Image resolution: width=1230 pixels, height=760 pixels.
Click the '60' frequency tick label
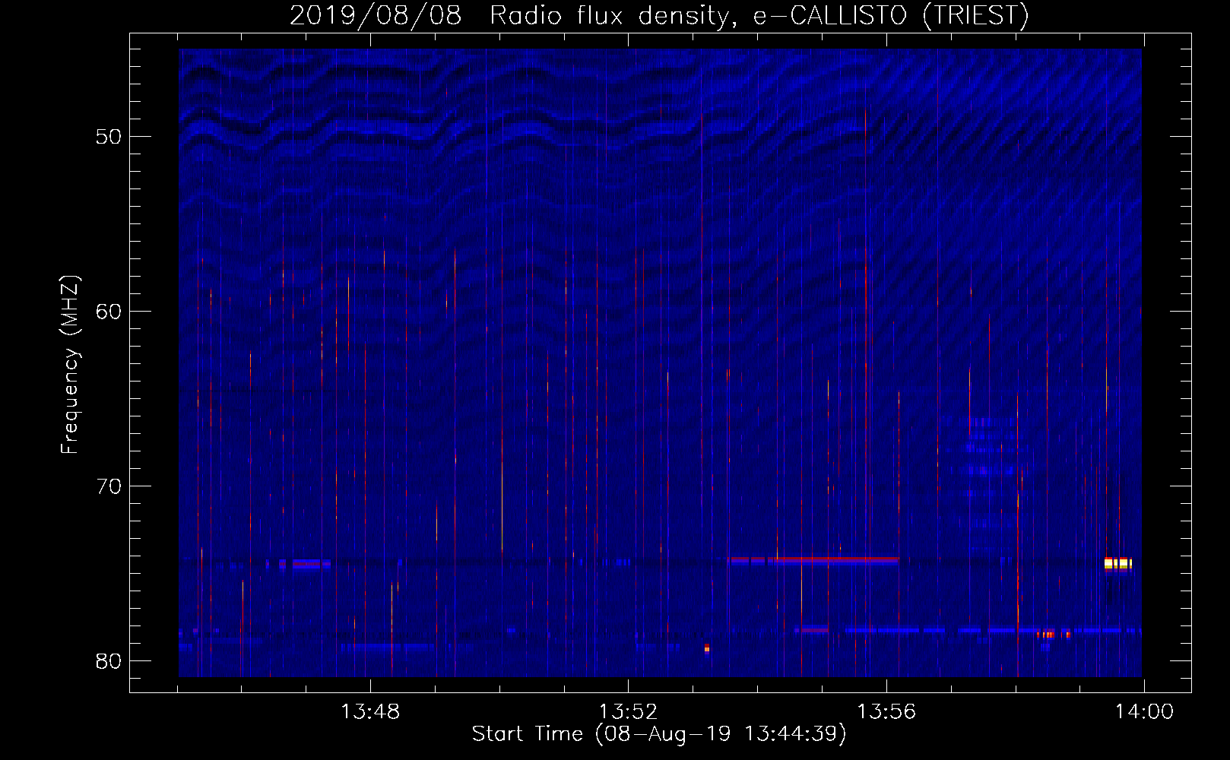[109, 312]
